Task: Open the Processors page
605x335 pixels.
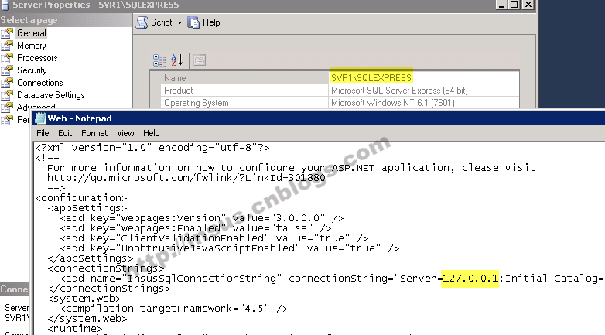Action: [37, 58]
